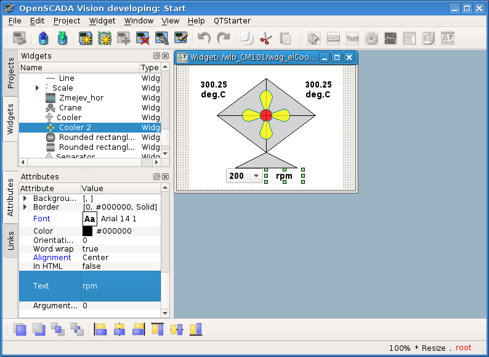489x357 pixels.
Task: Click the root user label in status bar
Action: click(463, 348)
